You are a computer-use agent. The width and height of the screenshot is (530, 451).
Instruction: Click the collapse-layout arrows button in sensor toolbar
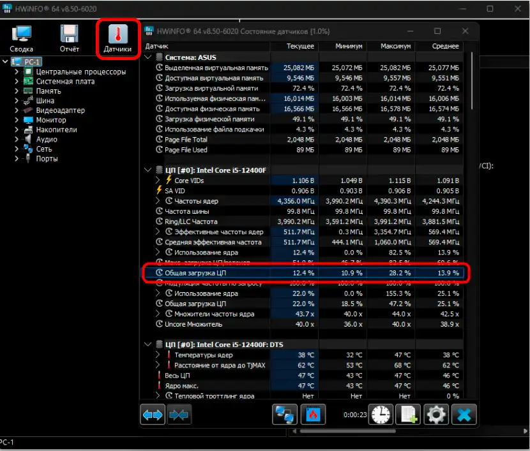coord(179,415)
